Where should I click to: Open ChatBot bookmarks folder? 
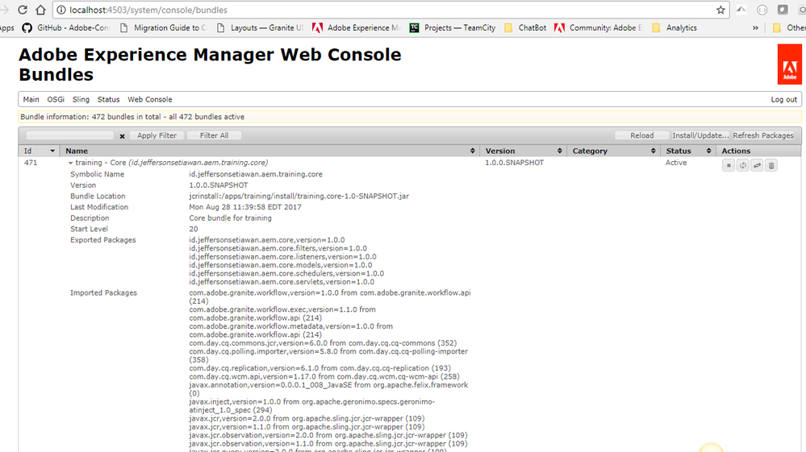tap(525, 27)
